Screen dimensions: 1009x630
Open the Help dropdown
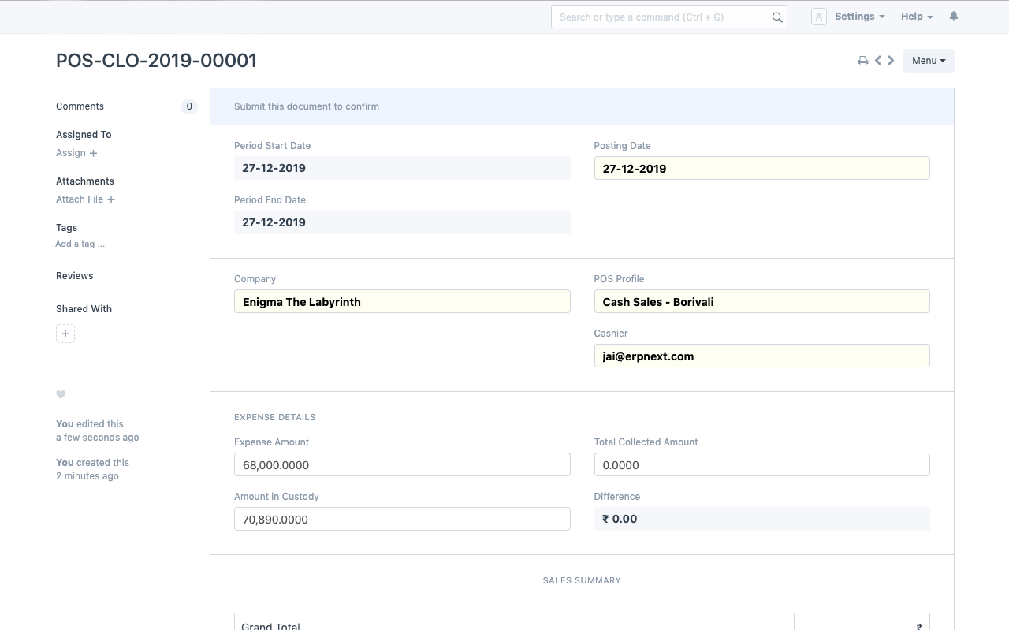click(x=916, y=17)
